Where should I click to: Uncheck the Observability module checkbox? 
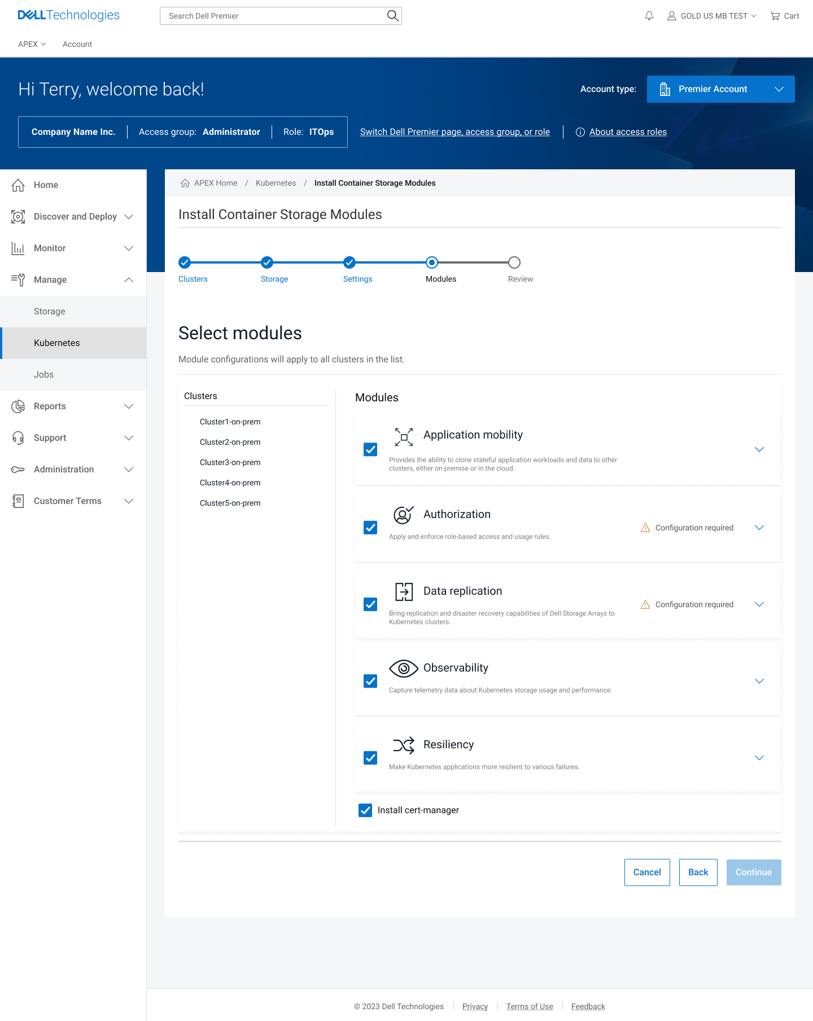point(370,681)
